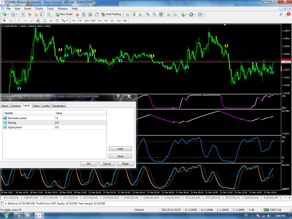This screenshot has width=292, height=219.
Task: Open the Templates icon
Action: [199, 14]
